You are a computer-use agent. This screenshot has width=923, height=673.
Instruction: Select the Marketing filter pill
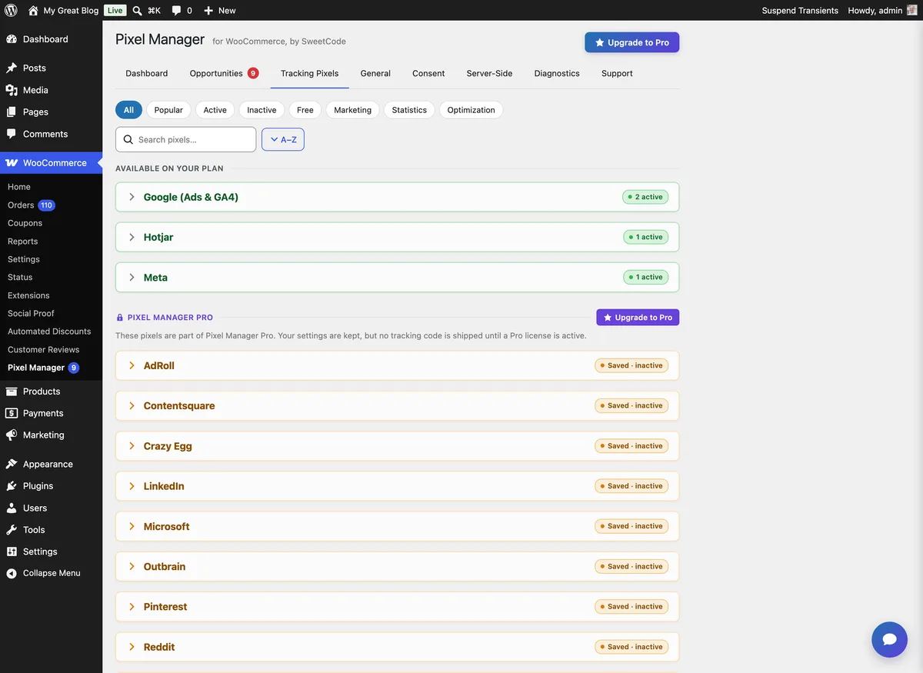point(353,110)
